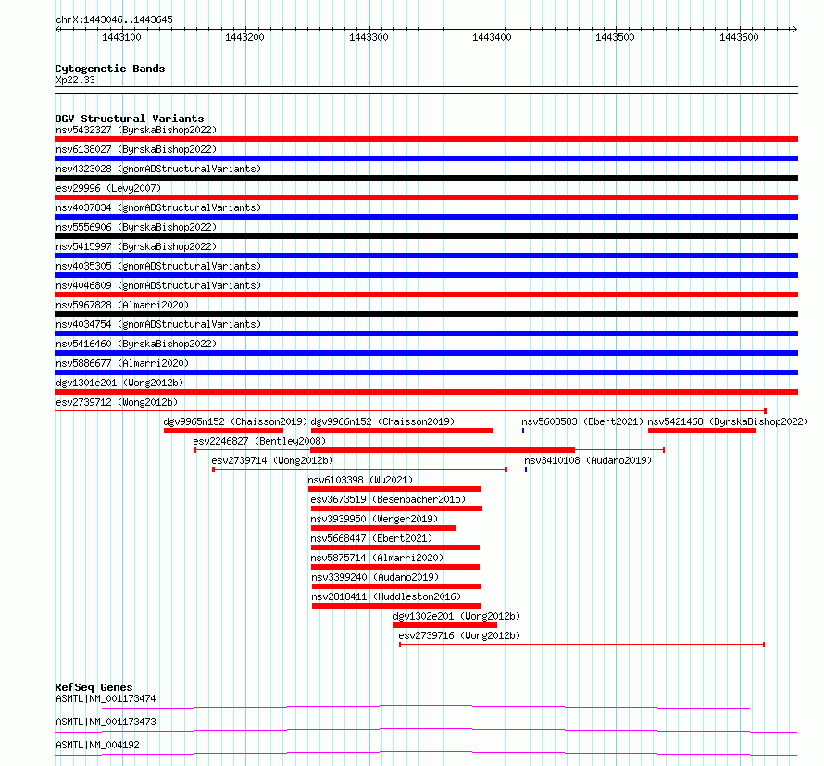Click the right arrow of the coordinate ruler

pos(794,30)
